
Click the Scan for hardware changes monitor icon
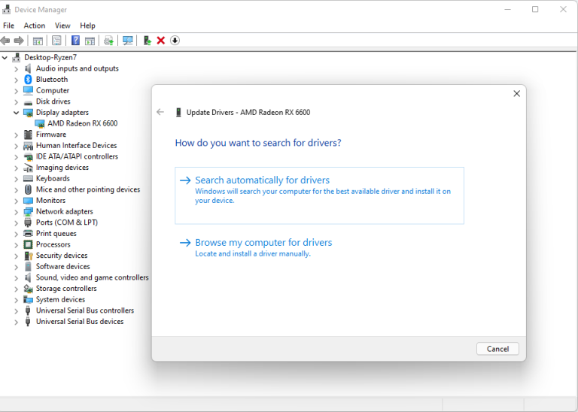[127, 41]
